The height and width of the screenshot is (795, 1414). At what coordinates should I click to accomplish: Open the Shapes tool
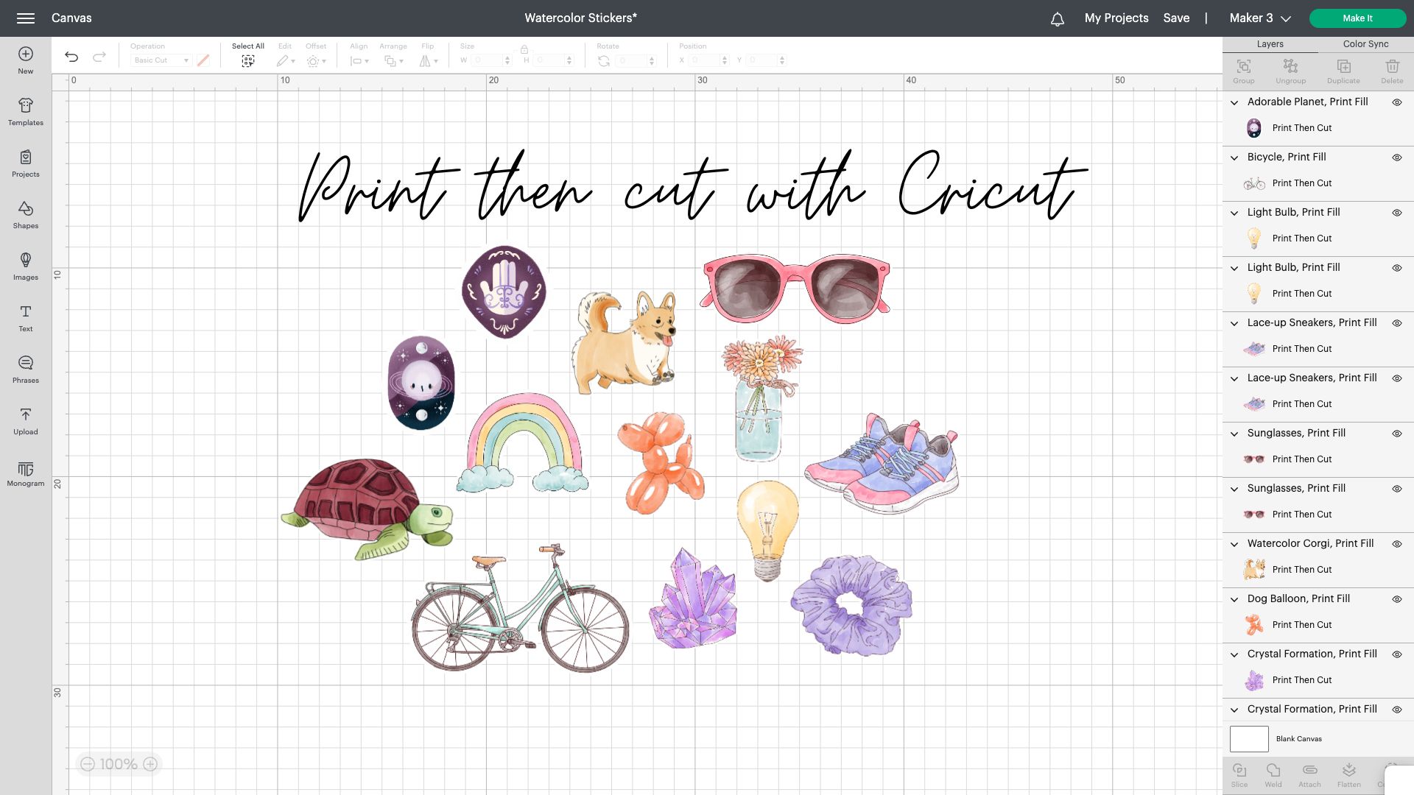26,215
